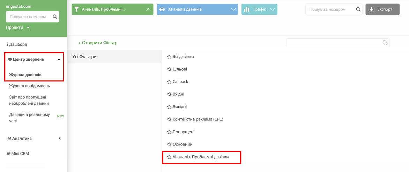Click star icon beside Основний filter

click(169, 144)
